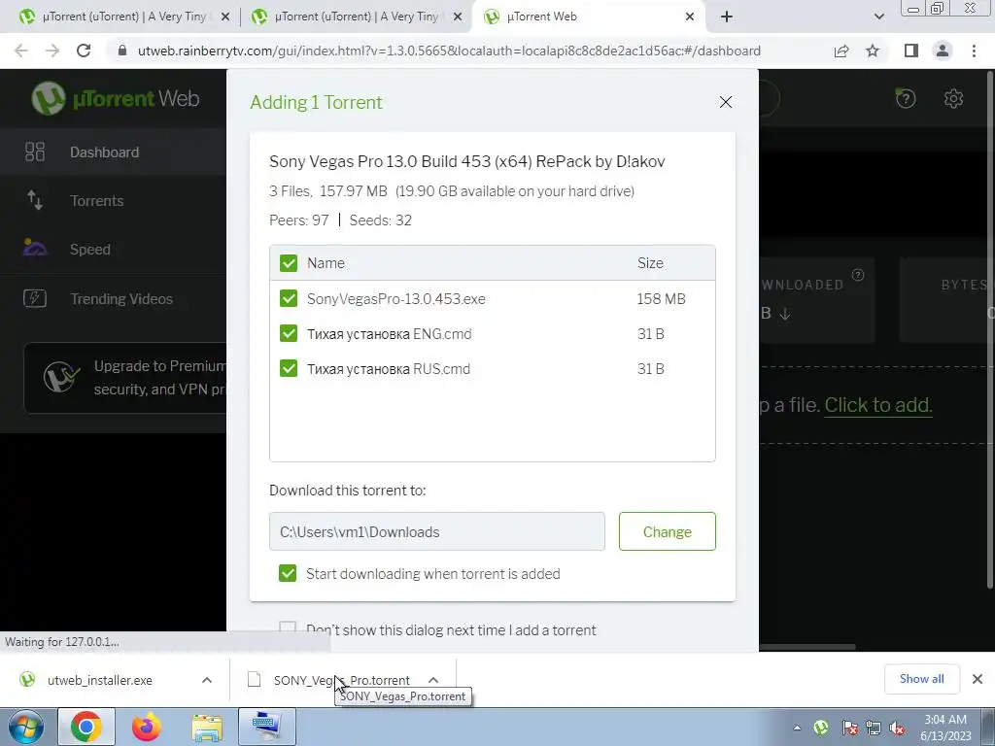Click the muted volume tray icon

(897, 728)
